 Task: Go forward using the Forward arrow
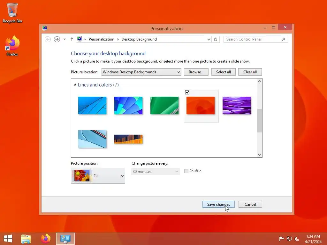tap(57, 39)
